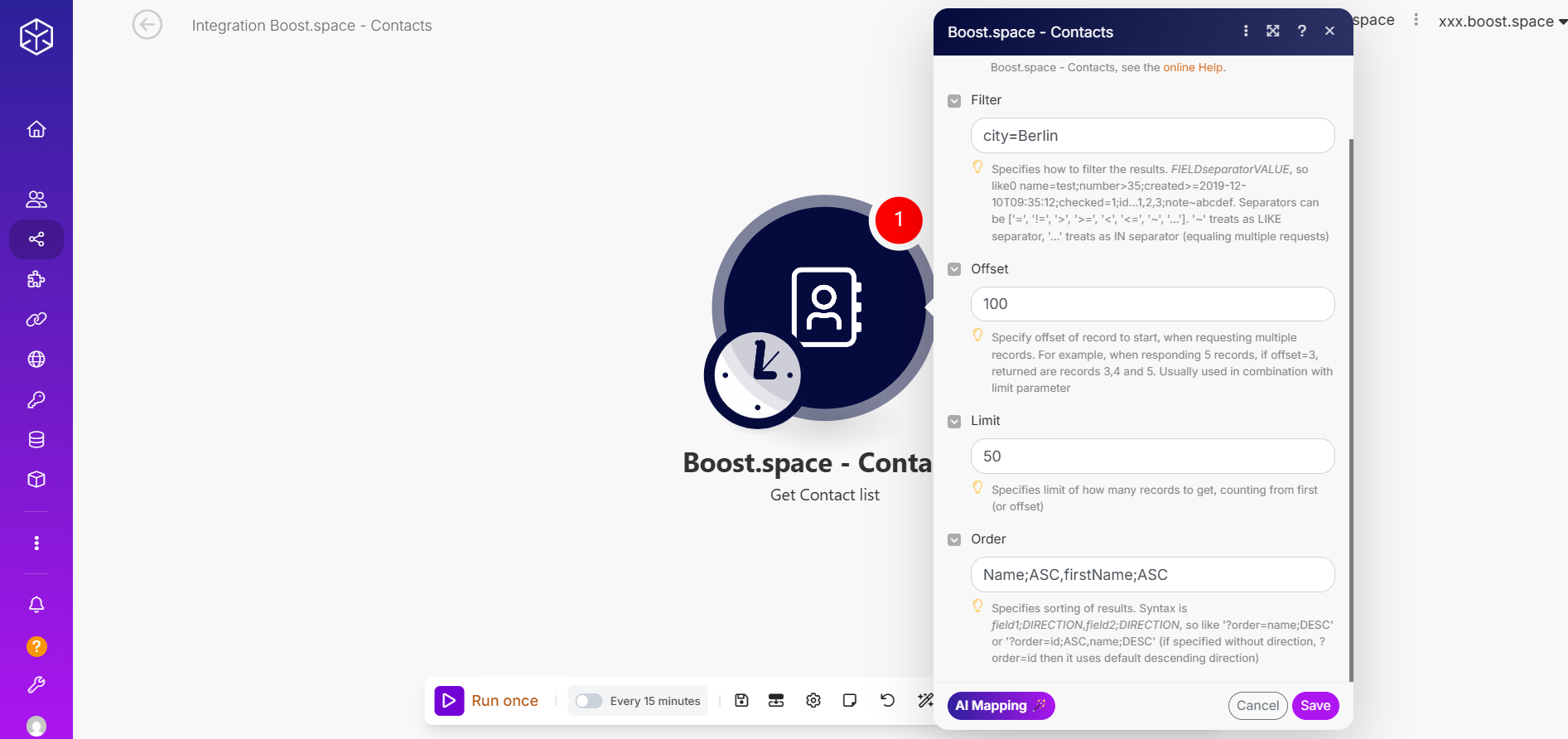This screenshot has height=739, width=1568.
Task: Uncheck the Filter checkbox
Action: (954, 100)
